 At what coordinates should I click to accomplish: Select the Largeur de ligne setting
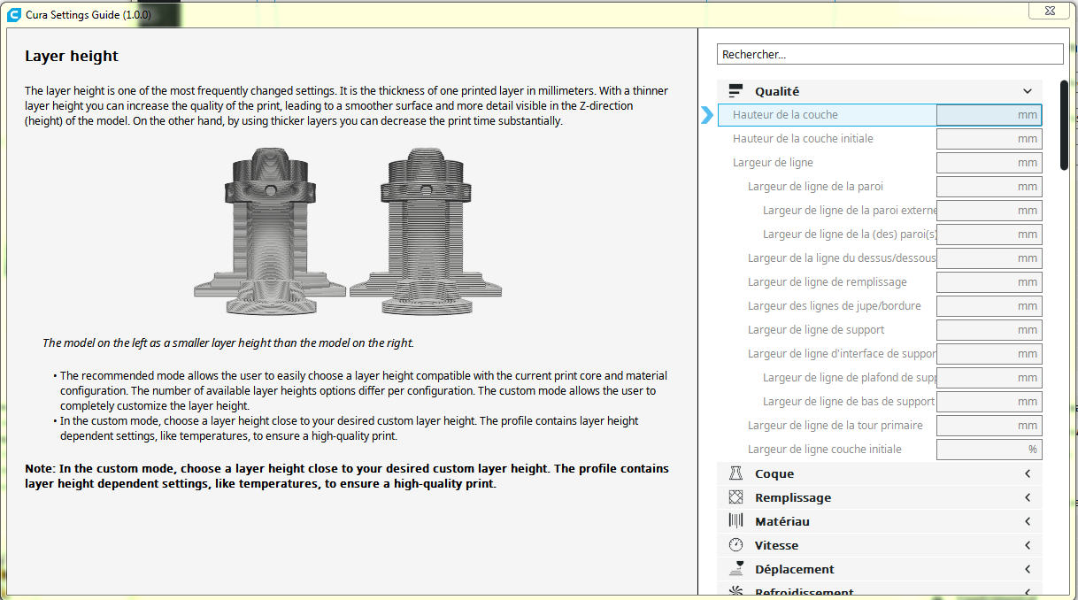pos(773,163)
